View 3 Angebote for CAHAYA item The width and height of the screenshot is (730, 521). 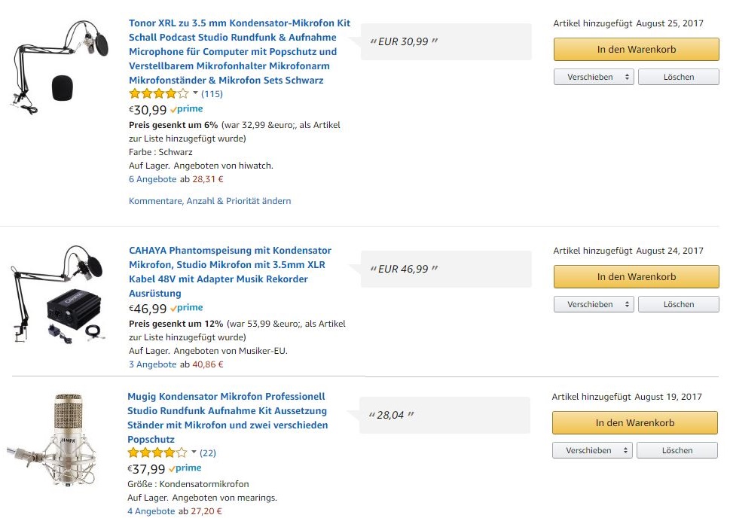pos(153,364)
